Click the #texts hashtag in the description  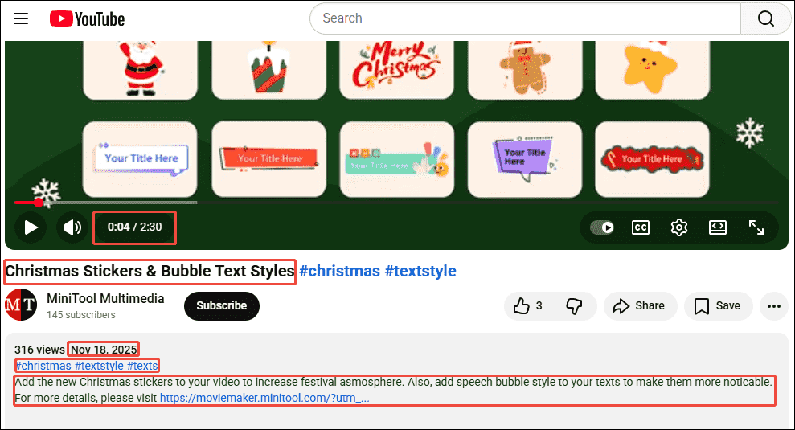tap(142, 366)
